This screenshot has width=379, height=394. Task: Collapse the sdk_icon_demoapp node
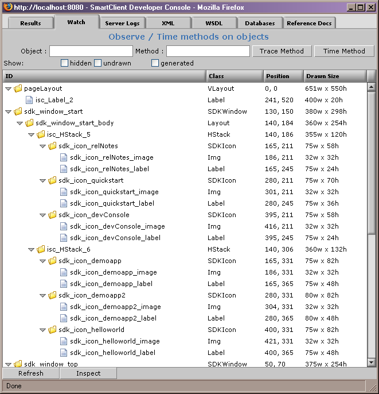[43, 261]
